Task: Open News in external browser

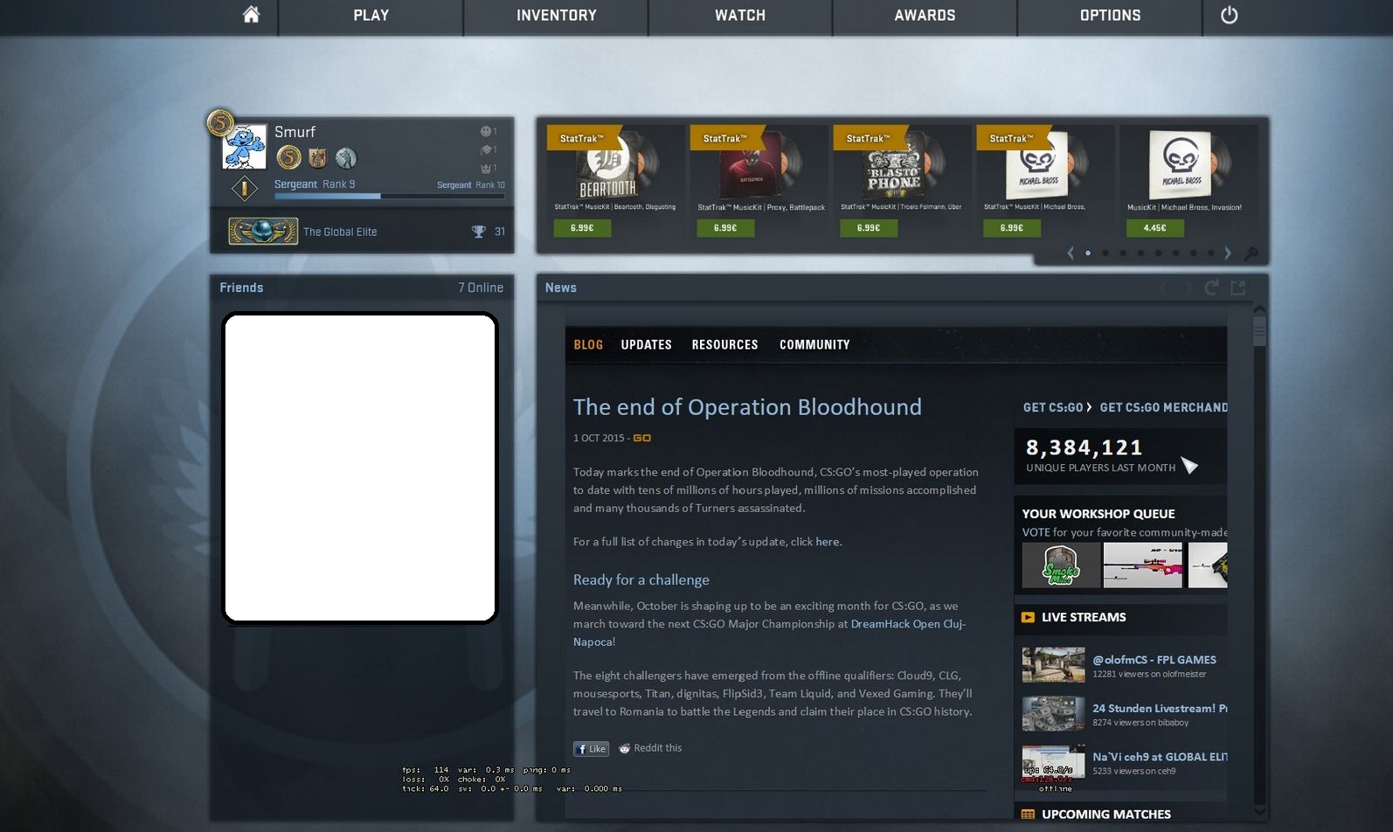Action: point(1238,288)
